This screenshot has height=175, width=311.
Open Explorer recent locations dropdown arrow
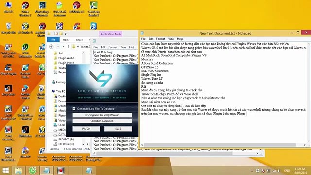click(x=63, y=47)
